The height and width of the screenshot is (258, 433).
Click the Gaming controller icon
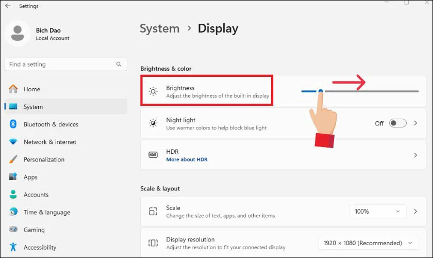(x=13, y=230)
